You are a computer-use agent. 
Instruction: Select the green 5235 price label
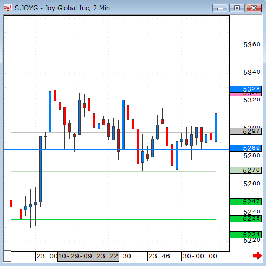click(245, 218)
